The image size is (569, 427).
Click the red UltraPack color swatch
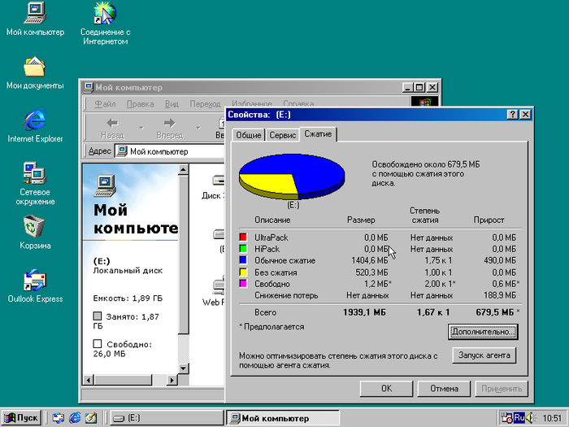pyautogui.click(x=242, y=237)
